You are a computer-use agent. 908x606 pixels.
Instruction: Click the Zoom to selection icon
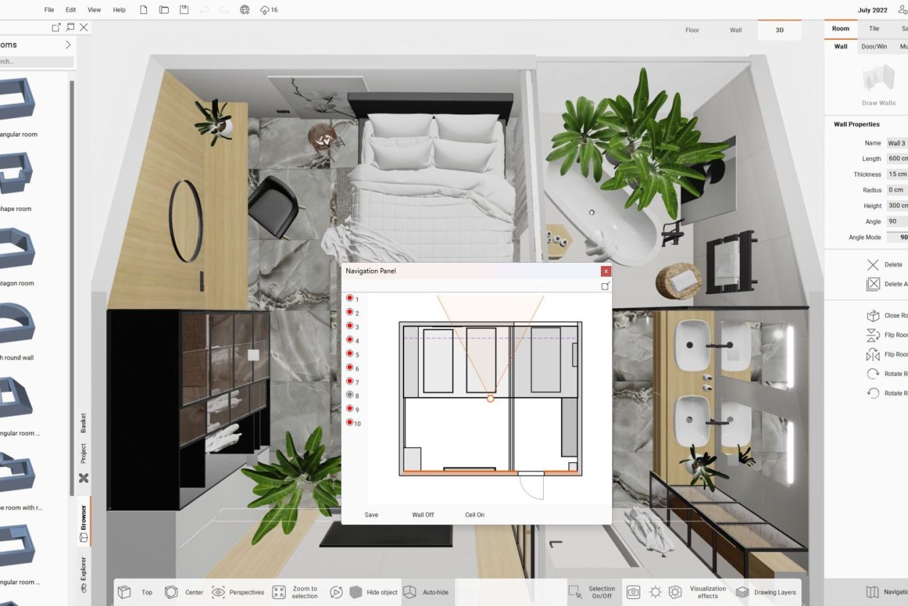tap(279, 592)
